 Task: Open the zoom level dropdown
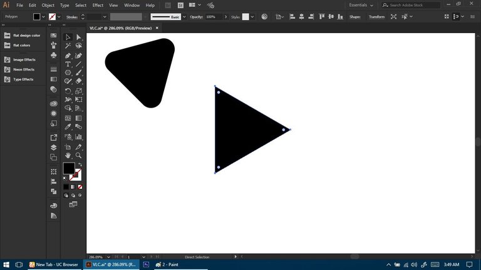tap(108, 257)
